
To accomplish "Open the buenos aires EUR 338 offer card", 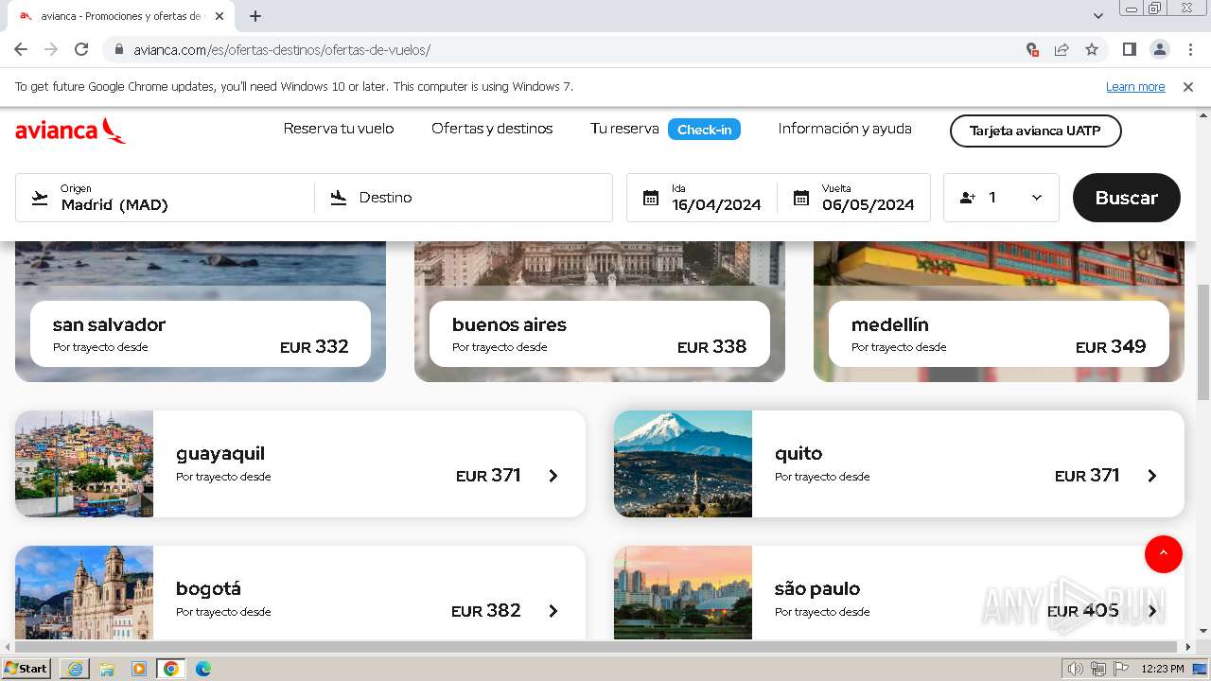I will 600,334.
